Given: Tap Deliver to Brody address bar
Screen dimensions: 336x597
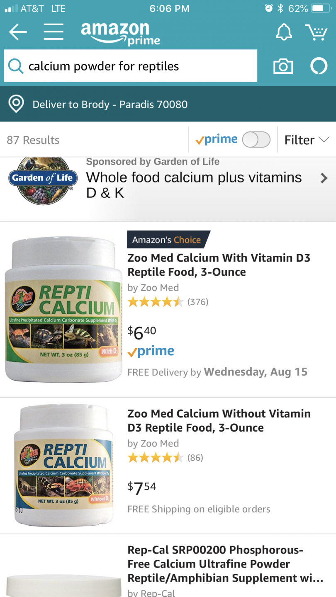Looking at the screenshot, I should (x=110, y=104).
